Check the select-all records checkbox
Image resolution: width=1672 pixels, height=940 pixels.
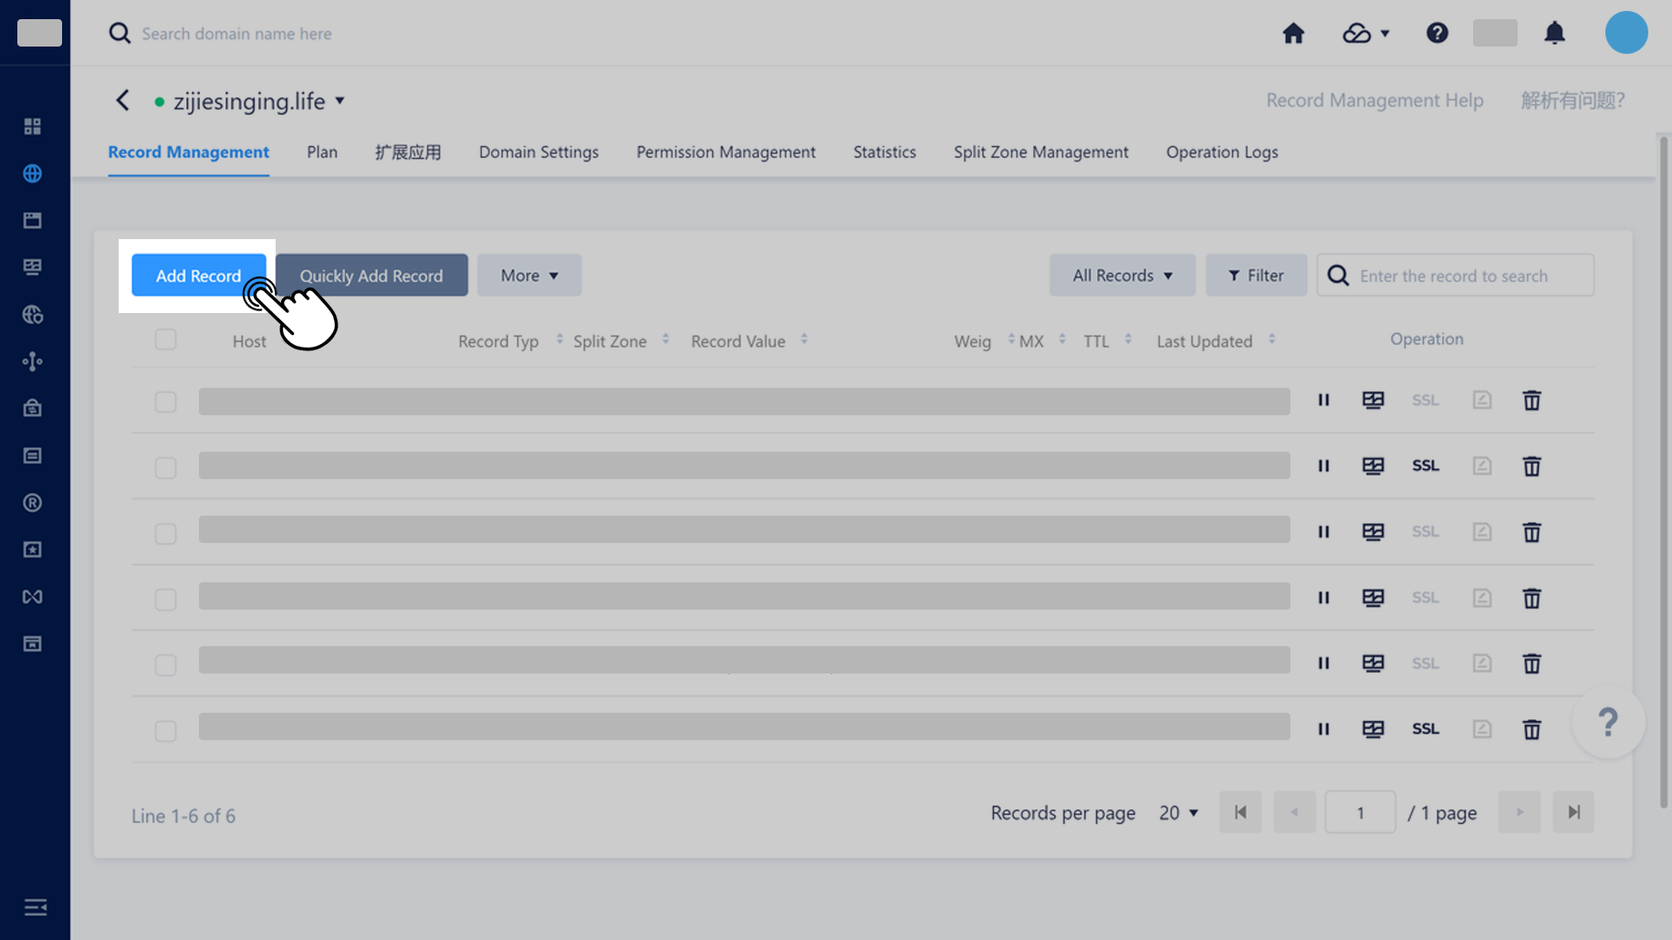point(165,339)
